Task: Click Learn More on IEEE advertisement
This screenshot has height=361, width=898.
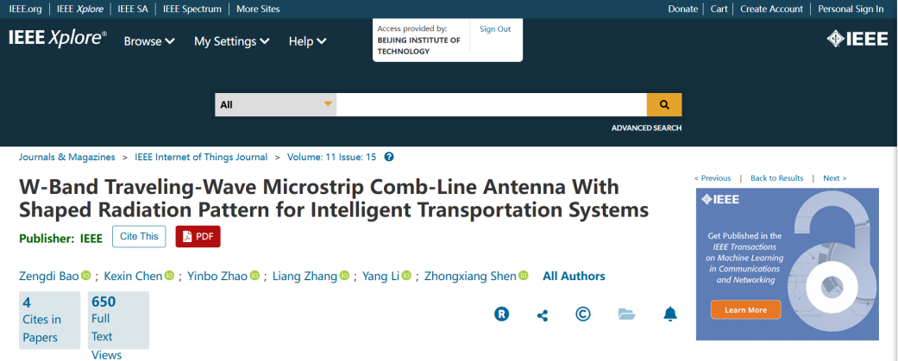Action: pos(745,309)
